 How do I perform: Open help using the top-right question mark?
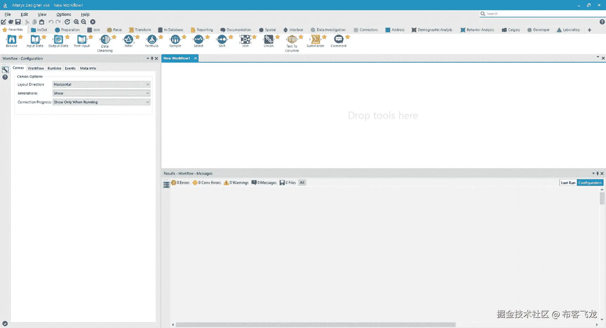pyautogui.click(x=602, y=22)
